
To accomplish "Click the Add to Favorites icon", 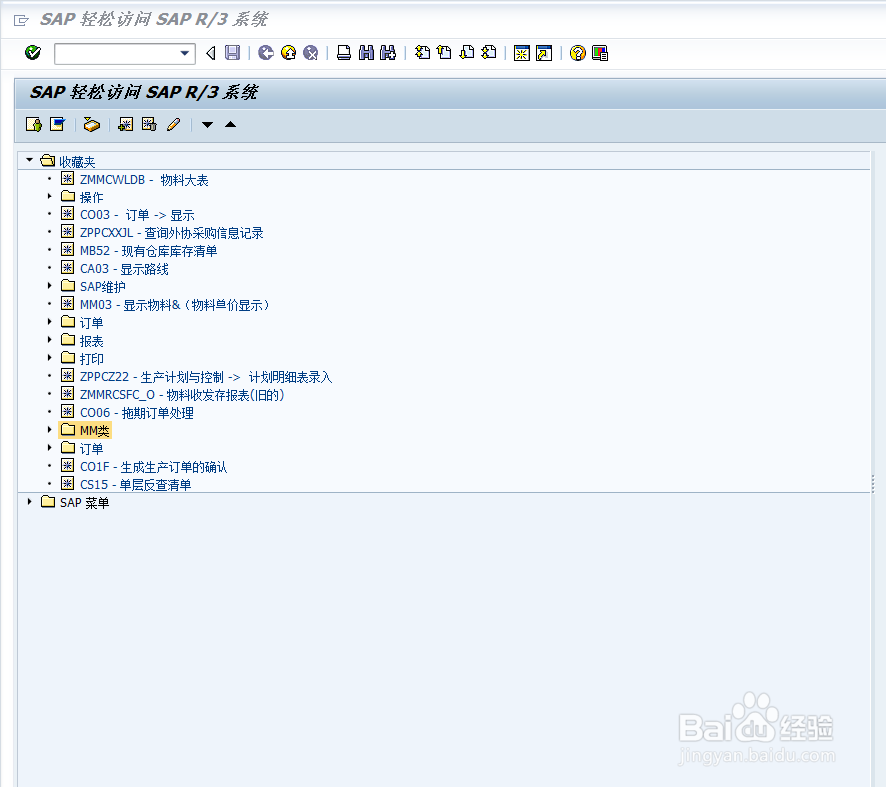I will (125, 125).
